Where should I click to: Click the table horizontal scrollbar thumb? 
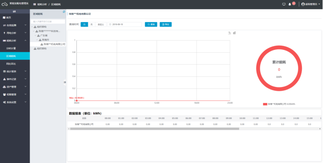point(154,129)
